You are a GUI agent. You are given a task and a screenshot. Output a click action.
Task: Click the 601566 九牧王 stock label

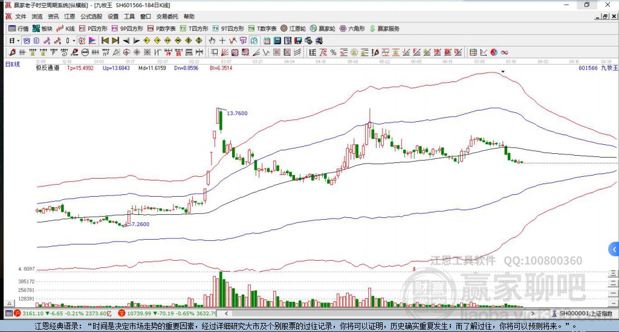pyautogui.click(x=598, y=68)
